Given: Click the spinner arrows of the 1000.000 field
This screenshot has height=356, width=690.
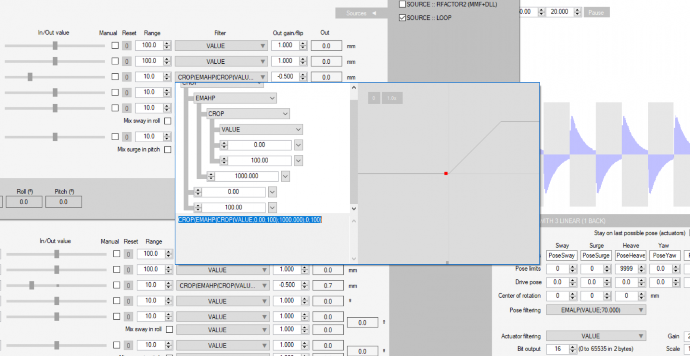Looking at the screenshot, I should click(x=211, y=176).
